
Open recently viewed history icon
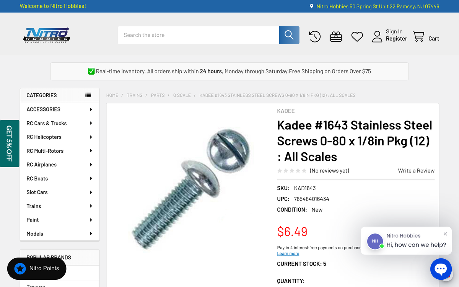pos(314,37)
